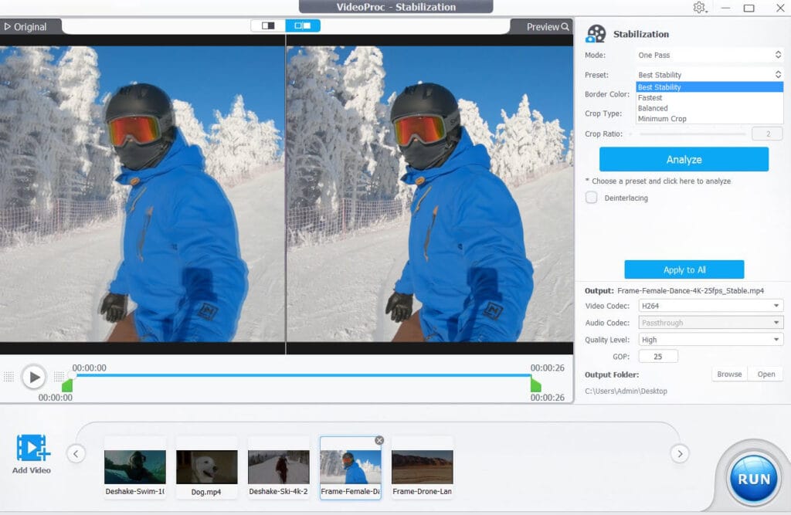Pick the Minimum Crop preset option
Viewport: 791px width, 515px height.
point(662,119)
